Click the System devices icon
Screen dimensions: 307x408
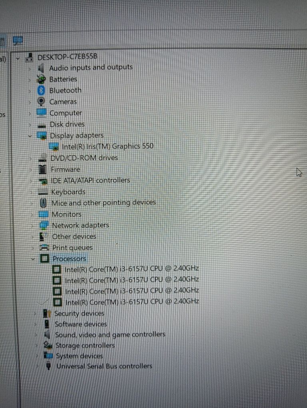click(48, 356)
